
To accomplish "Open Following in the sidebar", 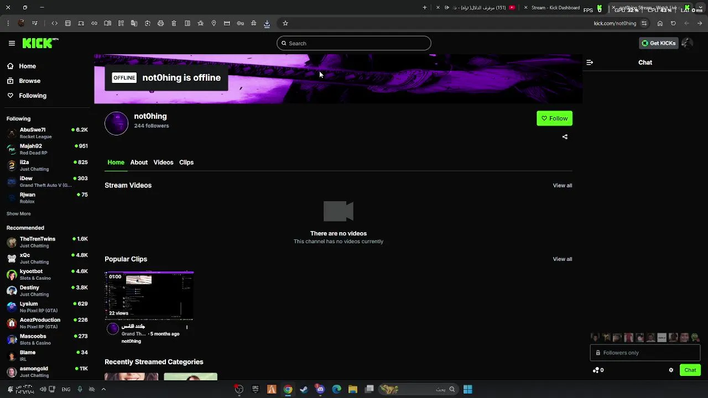I will (x=27, y=96).
